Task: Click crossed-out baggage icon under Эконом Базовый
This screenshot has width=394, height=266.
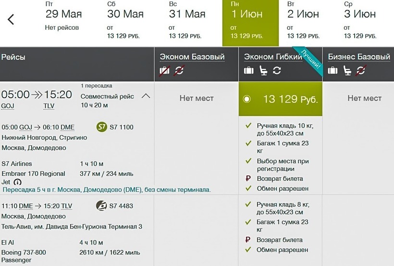Action: tap(165, 70)
